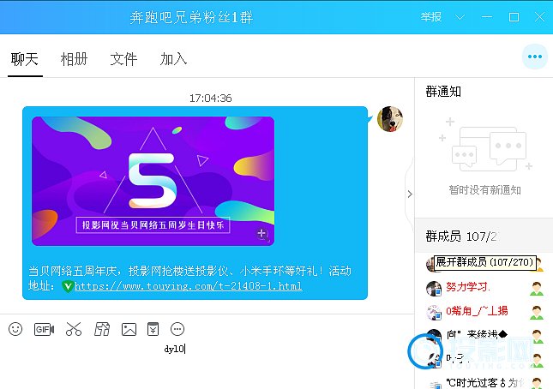Click the GIF button in the chat toolbar

pos(44,329)
